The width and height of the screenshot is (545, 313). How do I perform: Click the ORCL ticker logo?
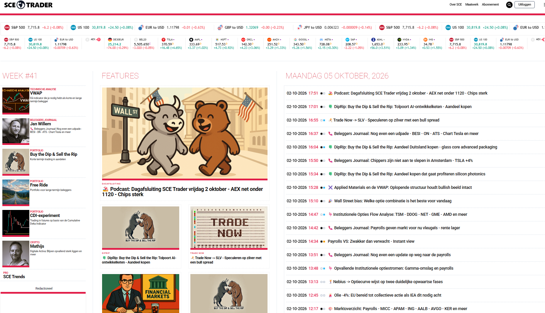pyautogui.click(x=243, y=40)
